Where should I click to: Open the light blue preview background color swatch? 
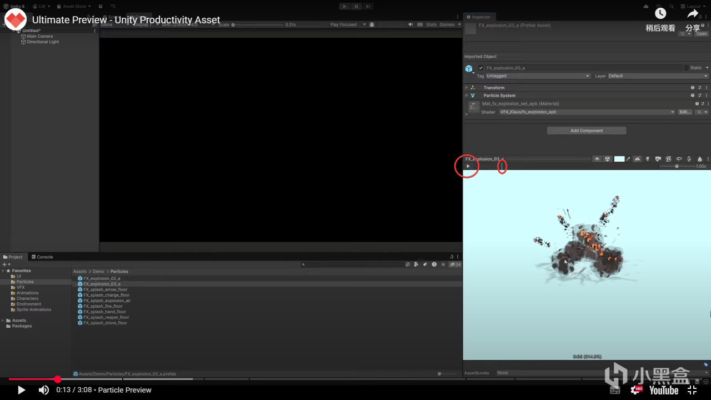(619, 159)
